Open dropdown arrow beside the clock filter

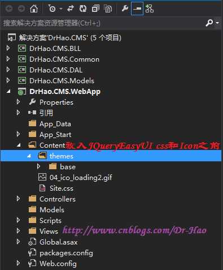pos(61,8)
